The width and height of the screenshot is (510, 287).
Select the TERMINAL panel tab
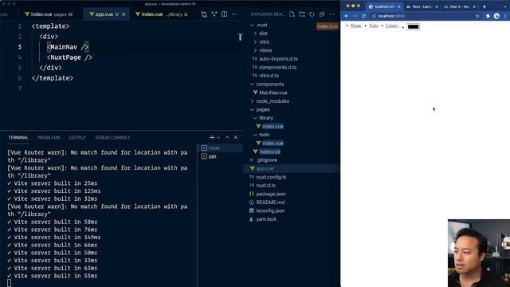coord(18,138)
